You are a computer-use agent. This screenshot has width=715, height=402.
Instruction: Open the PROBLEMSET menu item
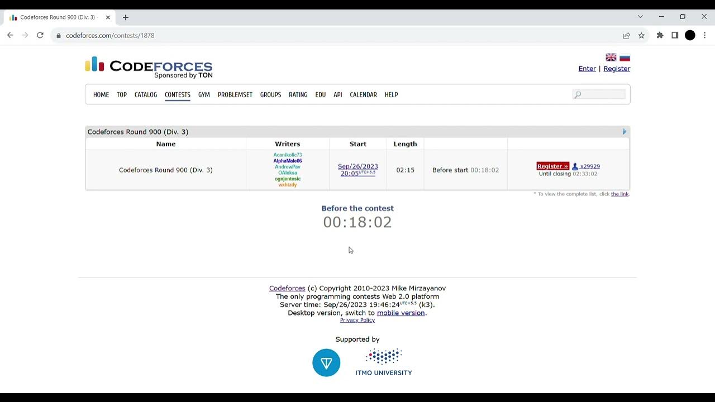235,95
